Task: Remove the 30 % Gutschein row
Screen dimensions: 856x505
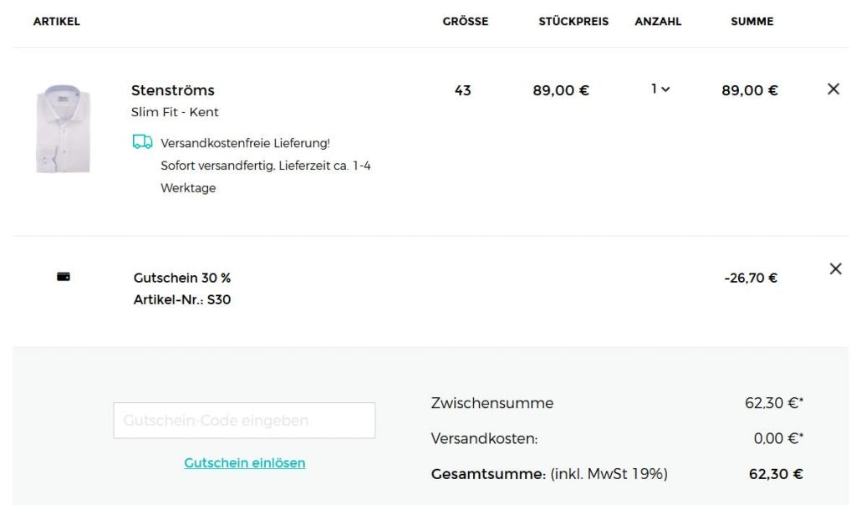Action: point(834,268)
